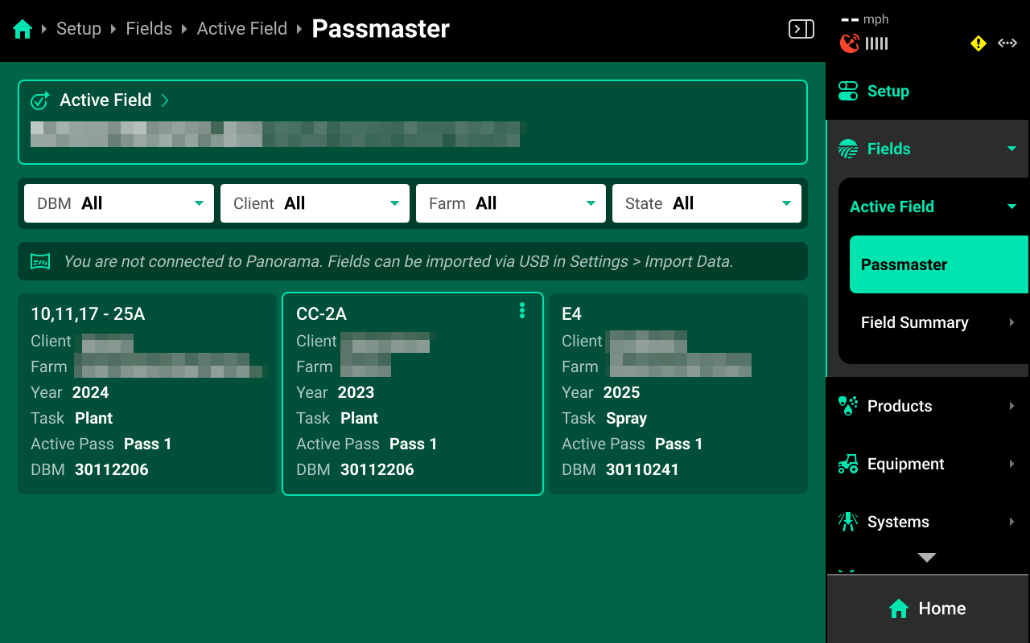Image resolution: width=1030 pixels, height=643 pixels.
Task: Click the Year 2025 value
Action: coord(621,392)
